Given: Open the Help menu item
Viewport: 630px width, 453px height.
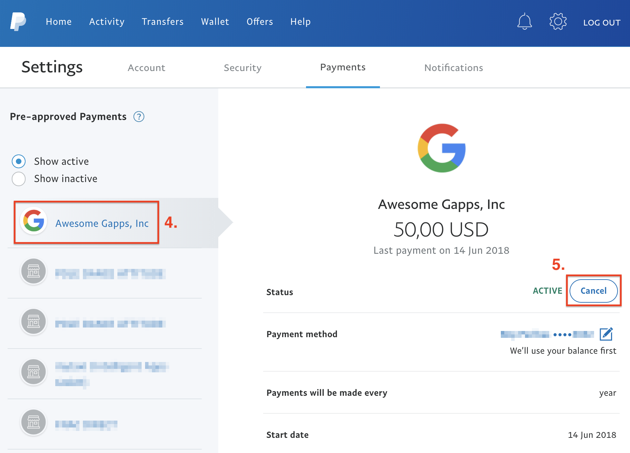Looking at the screenshot, I should [x=300, y=22].
